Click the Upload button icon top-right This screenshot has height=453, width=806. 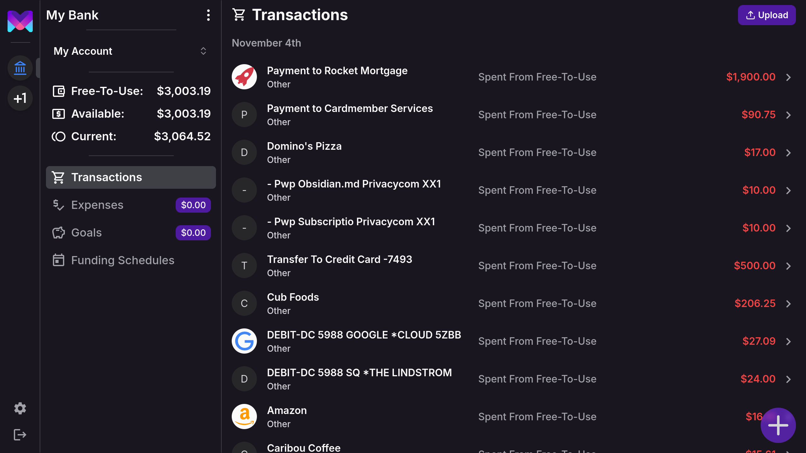click(x=751, y=15)
